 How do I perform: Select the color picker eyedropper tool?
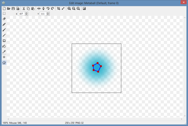4,52
